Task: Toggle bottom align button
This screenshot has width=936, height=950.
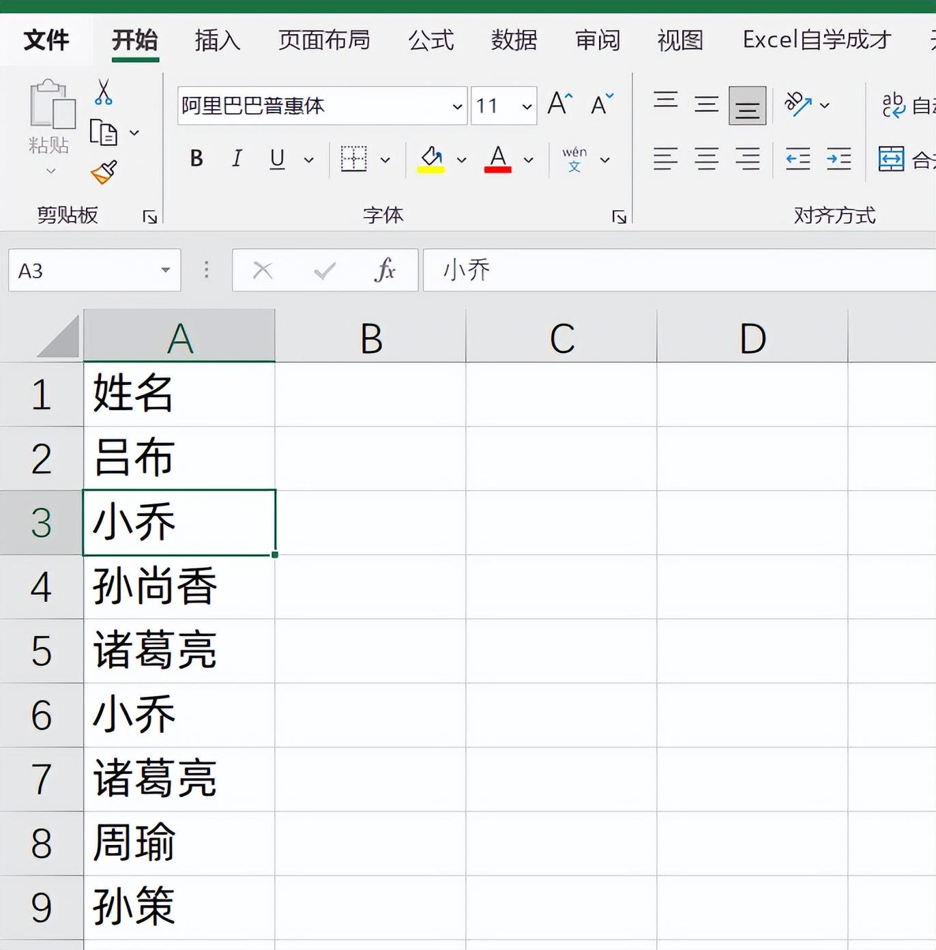Action: [x=747, y=105]
